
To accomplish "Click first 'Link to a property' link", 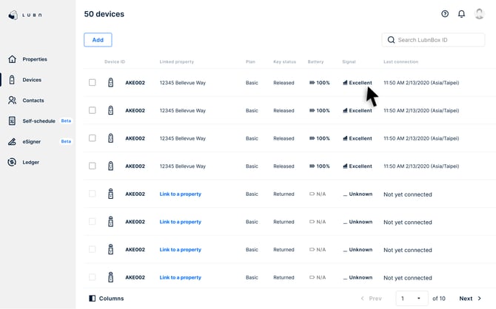I will pyautogui.click(x=180, y=194).
